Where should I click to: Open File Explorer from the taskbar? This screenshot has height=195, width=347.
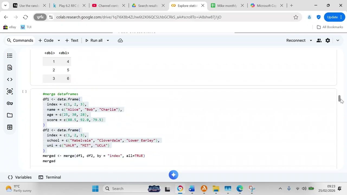216,188
